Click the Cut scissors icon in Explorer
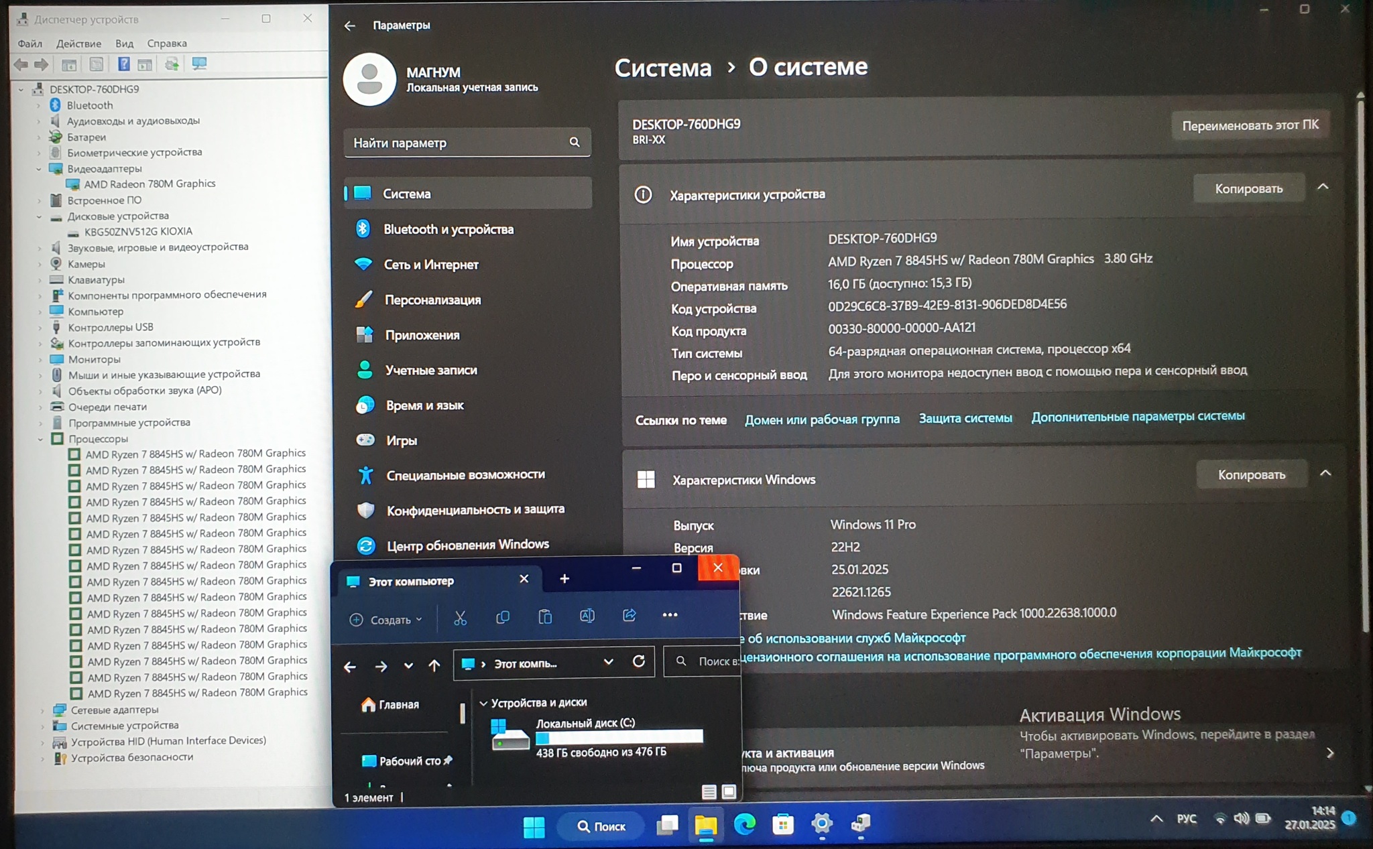The image size is (1373, 849). click(460, 617)
